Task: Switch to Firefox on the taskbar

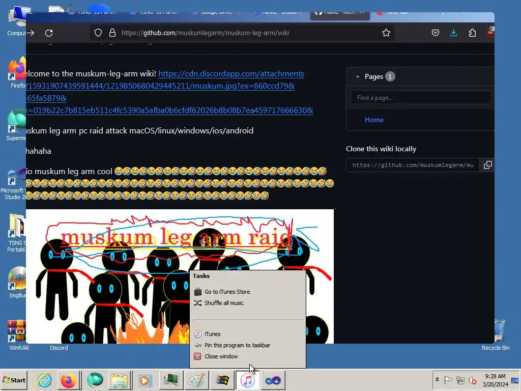Action: point(69,380)
